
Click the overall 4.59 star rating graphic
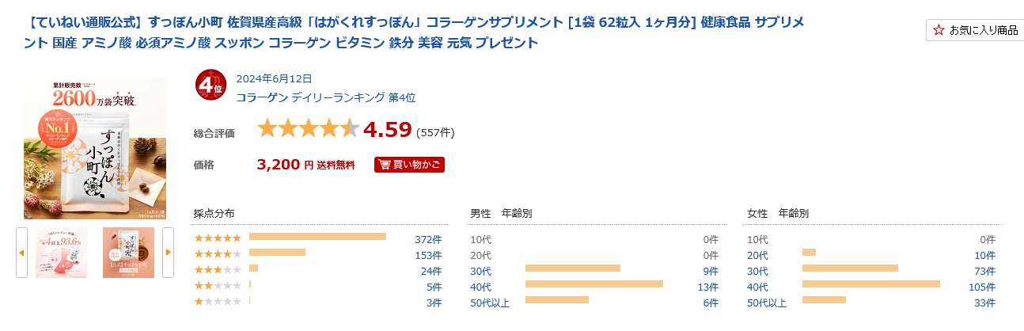tap(308, 128)
